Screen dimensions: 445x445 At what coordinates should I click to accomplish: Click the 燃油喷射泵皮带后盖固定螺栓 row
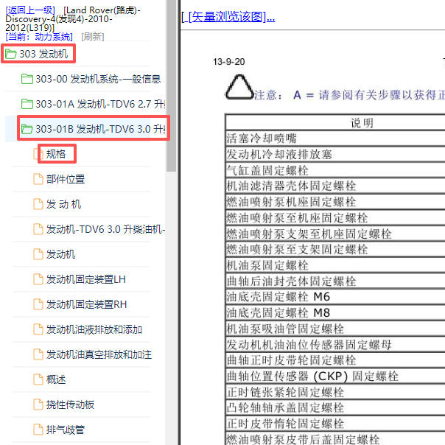335,439
